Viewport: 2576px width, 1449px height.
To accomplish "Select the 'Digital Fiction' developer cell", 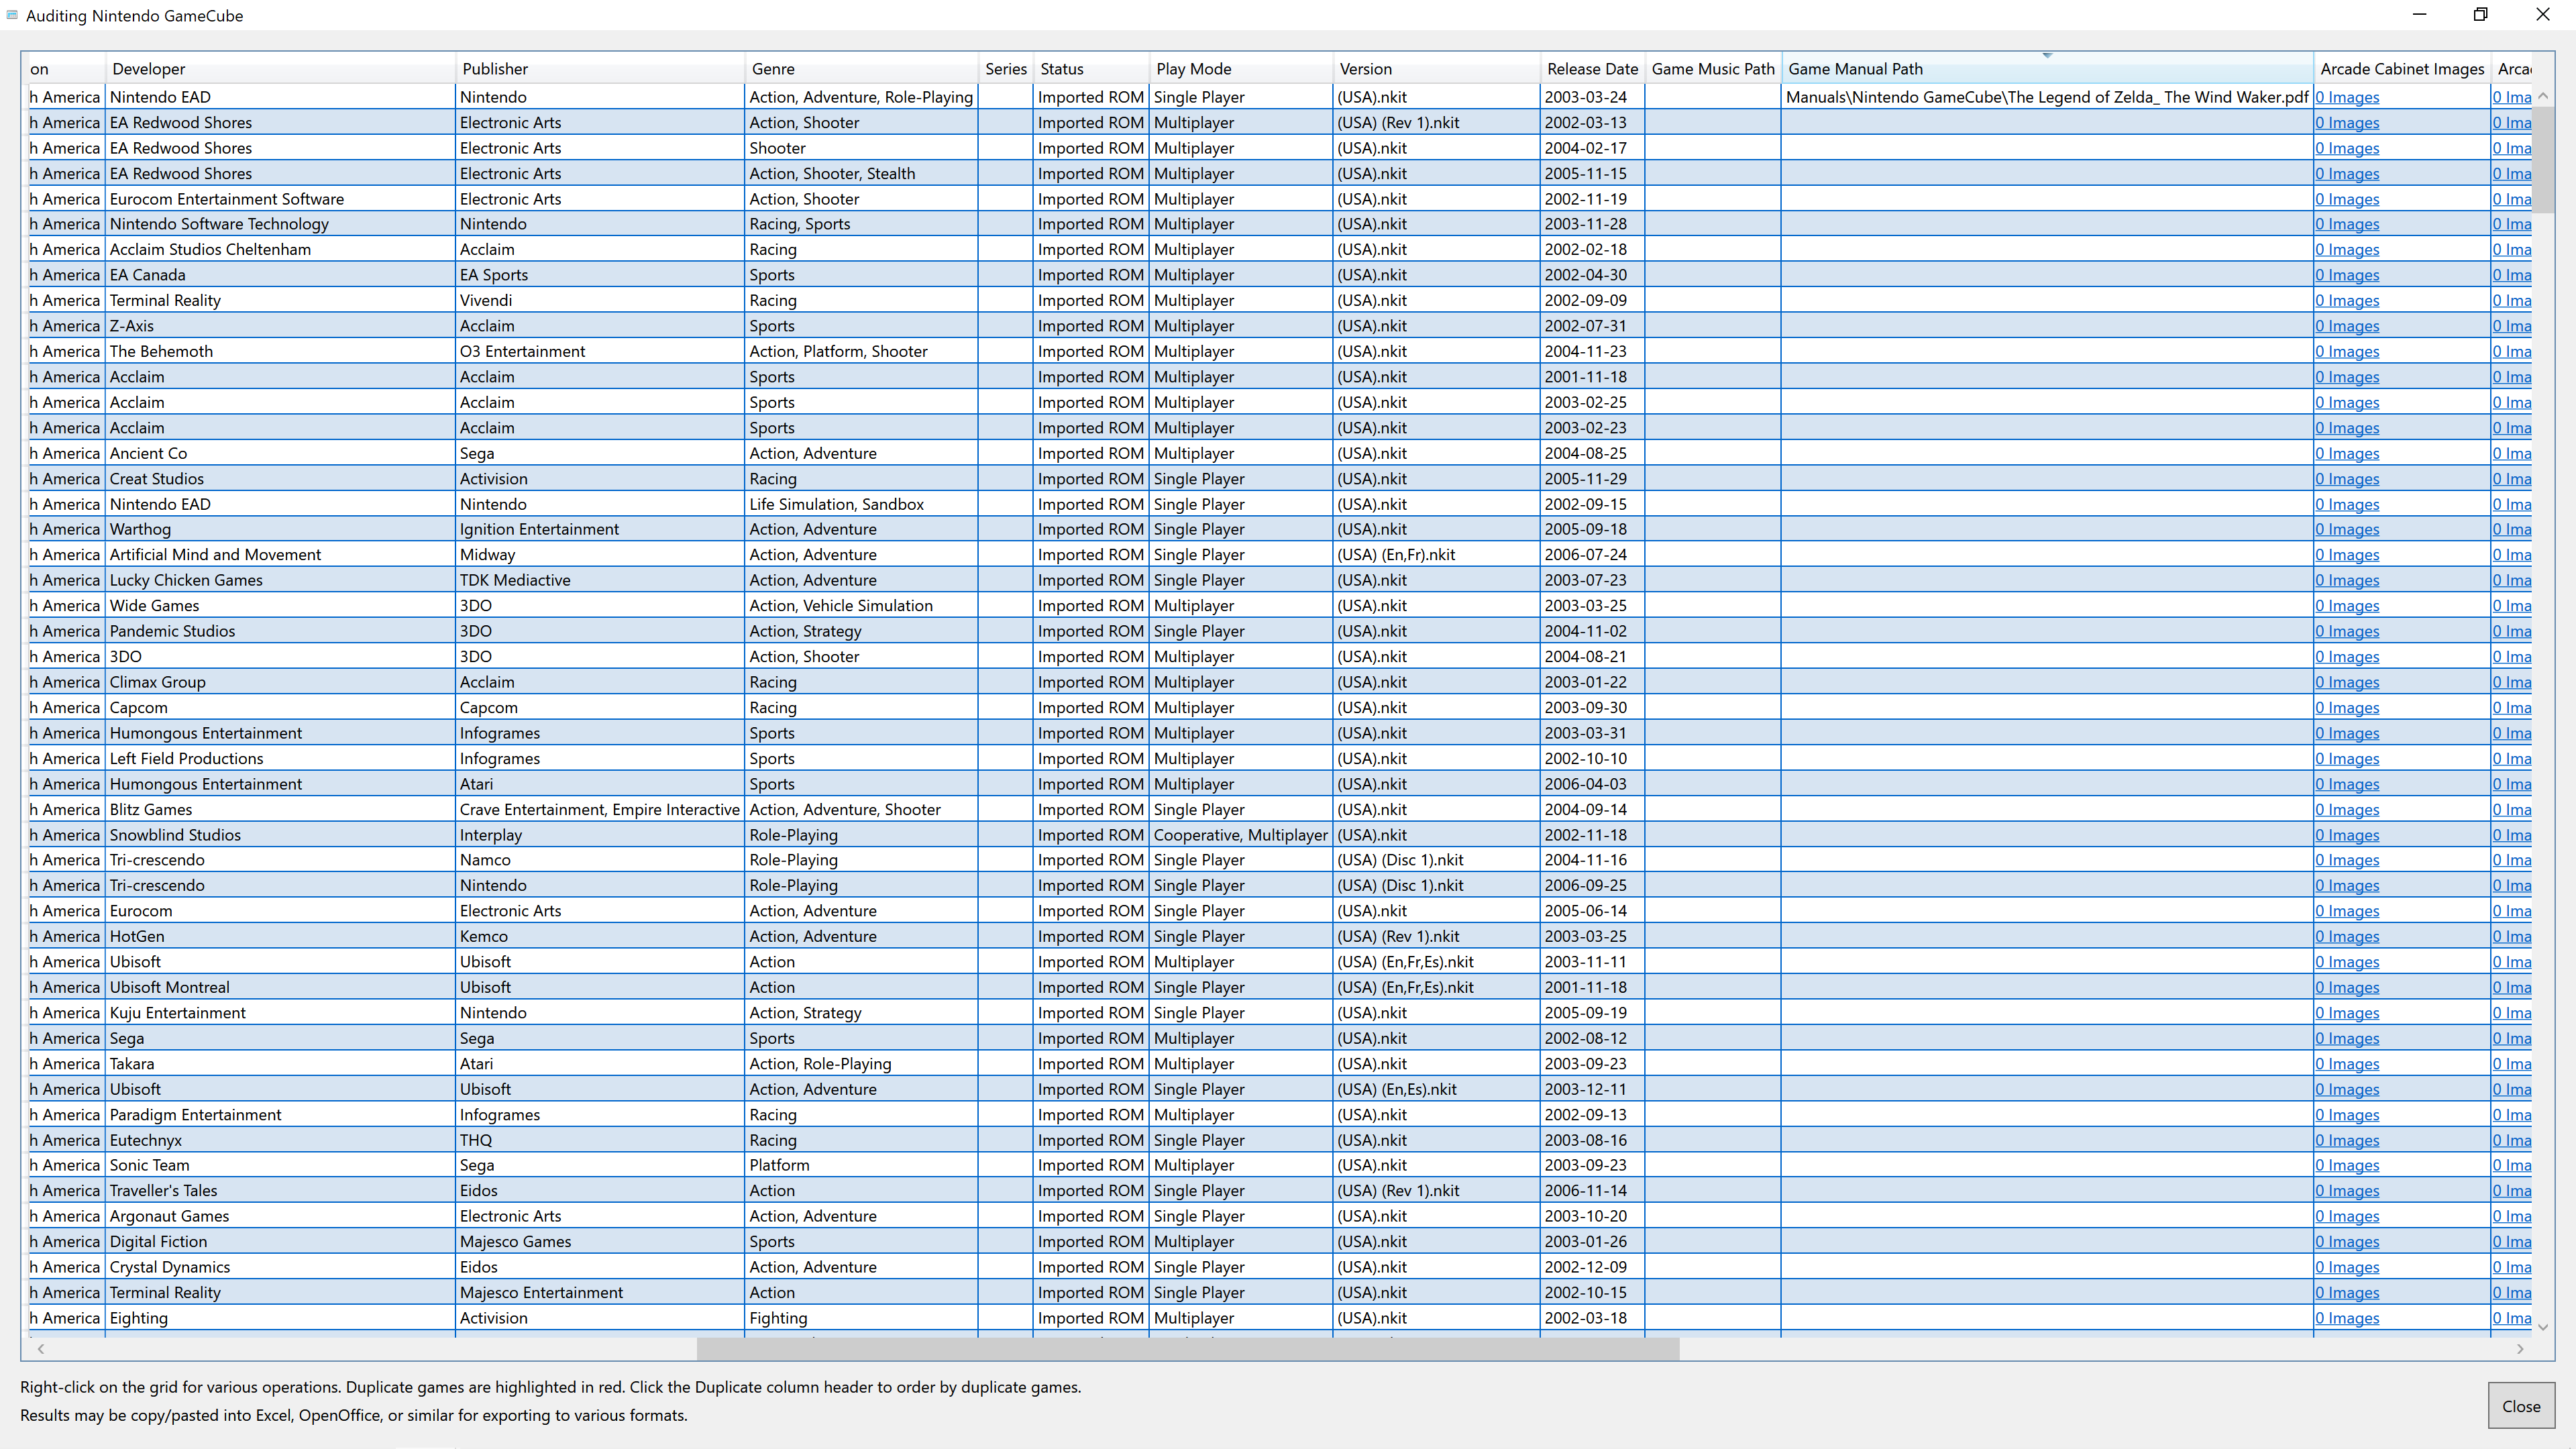I will [x=280, y=1241].
